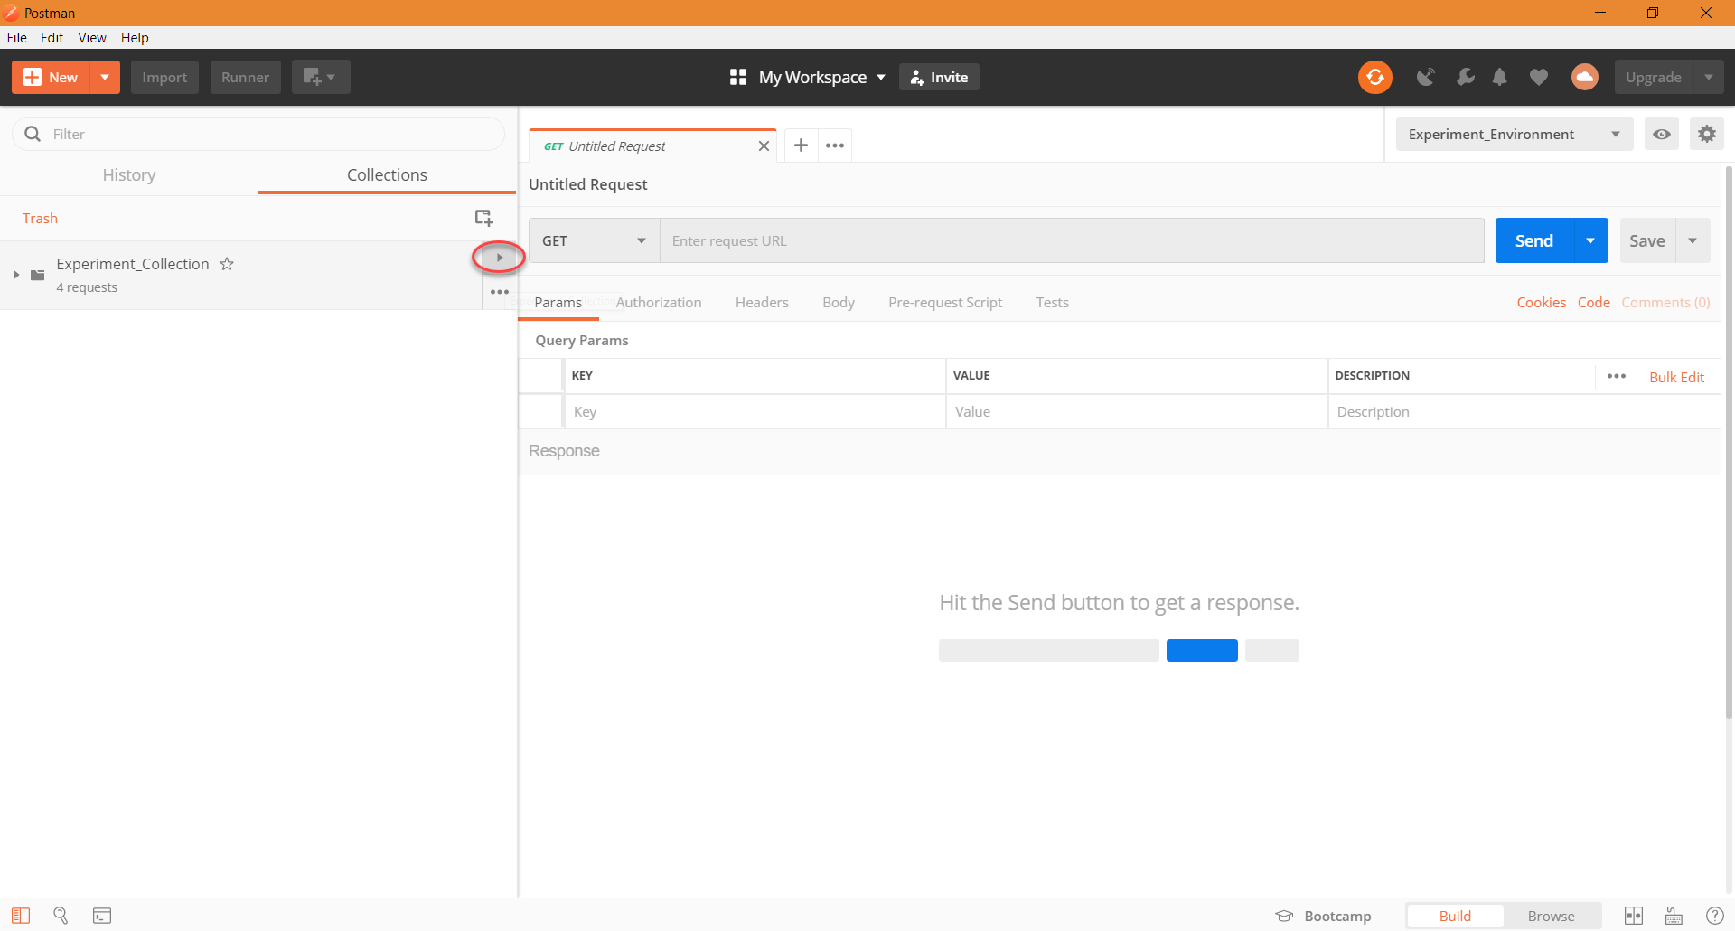Open the View menu
The height and width of the screenshot is (931, 1735).
[x=92, y=37]
